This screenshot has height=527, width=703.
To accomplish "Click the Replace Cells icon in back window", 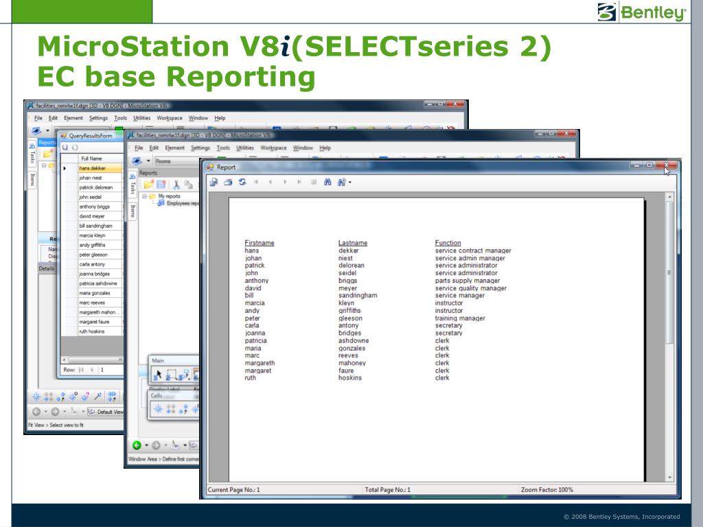I will 112,396.
